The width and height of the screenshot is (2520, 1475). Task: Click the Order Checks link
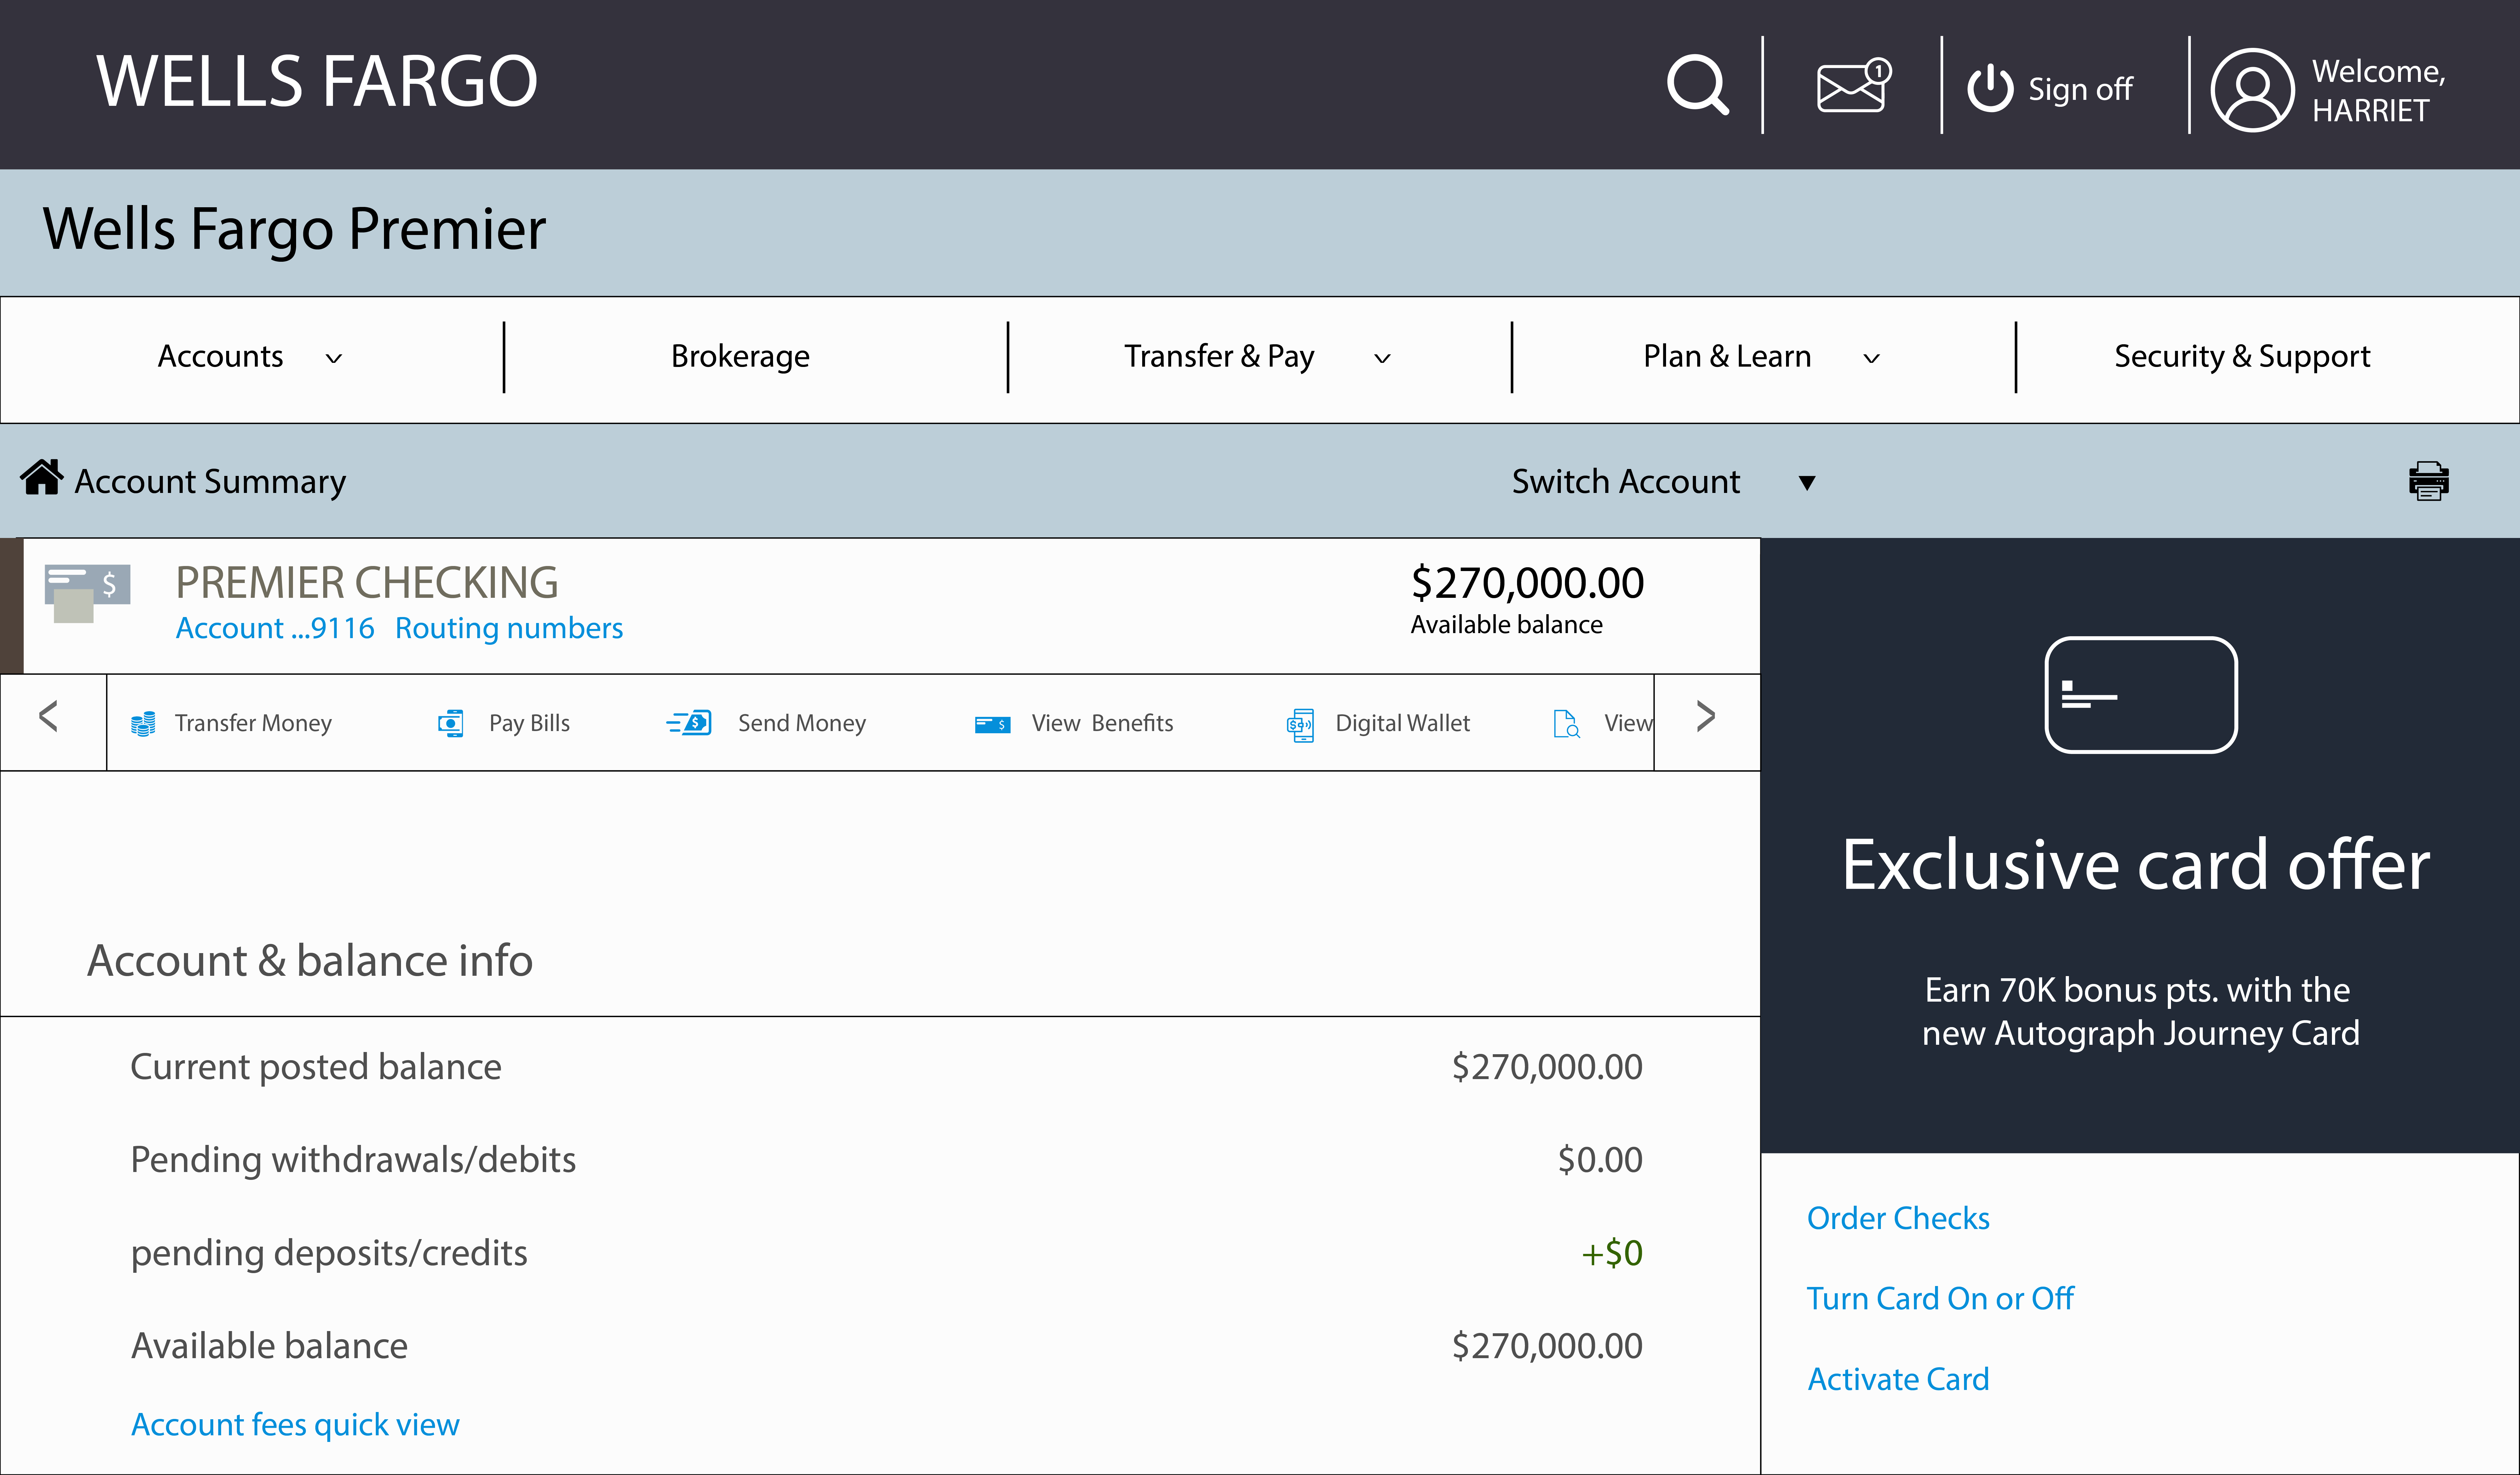pos(1898,1218)
